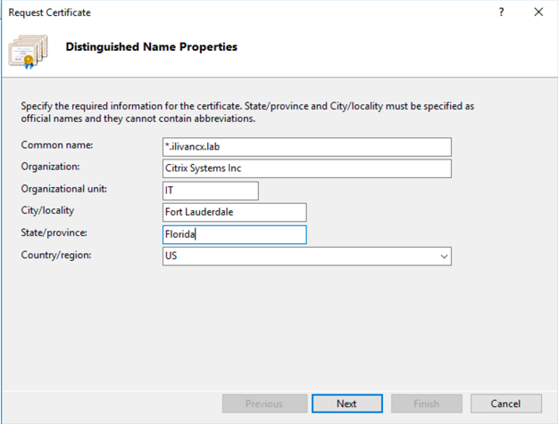Click the "Country/region:" label
Image resolution: width=558 pixels, height=424 pixels.
(x=55, y=255)
